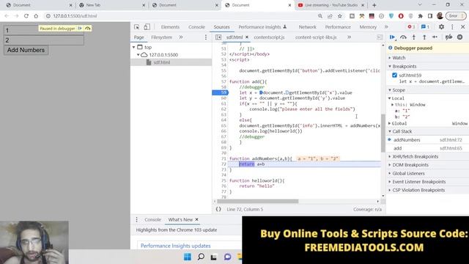
Task: Deactivate breakpoints icon
Action: coord(448,37)
